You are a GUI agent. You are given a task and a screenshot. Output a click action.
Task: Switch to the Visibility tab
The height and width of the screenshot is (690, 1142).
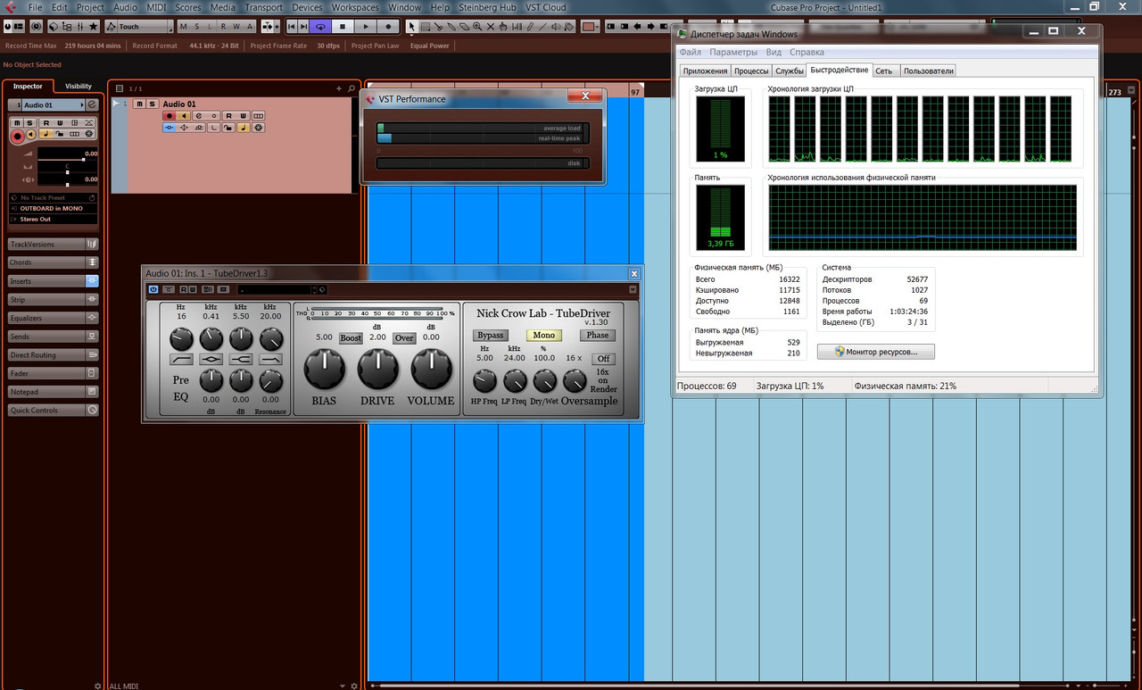(x=79, y=87)
